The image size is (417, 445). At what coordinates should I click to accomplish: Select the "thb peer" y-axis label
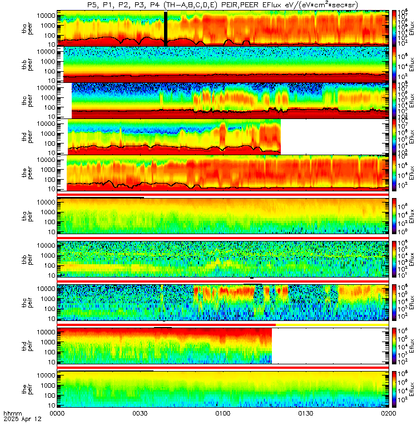[x=27, y=65]
